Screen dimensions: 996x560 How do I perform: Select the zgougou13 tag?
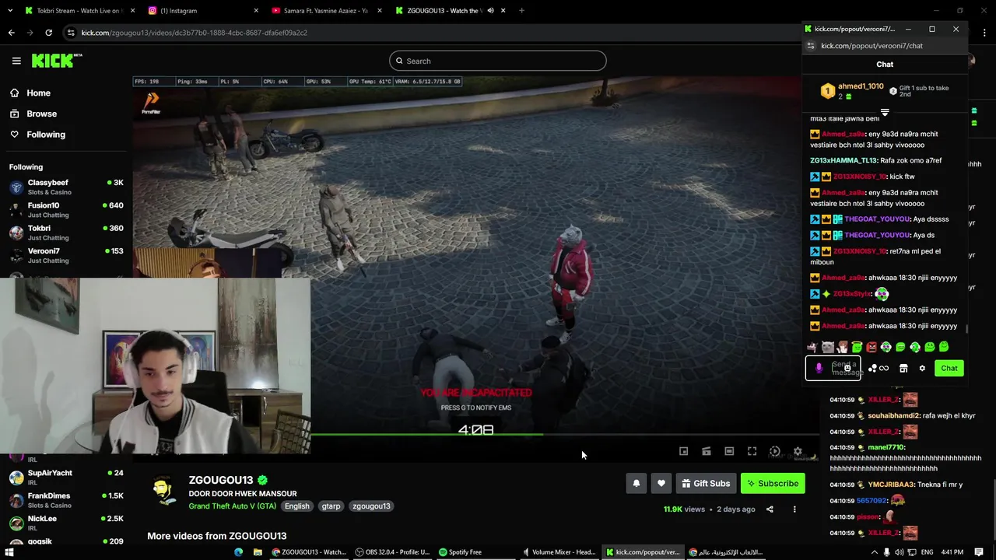coord(371,506)
